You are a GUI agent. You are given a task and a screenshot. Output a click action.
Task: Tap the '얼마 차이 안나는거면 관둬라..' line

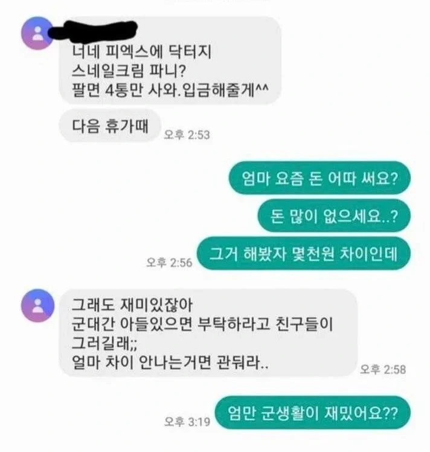(170, 362)
